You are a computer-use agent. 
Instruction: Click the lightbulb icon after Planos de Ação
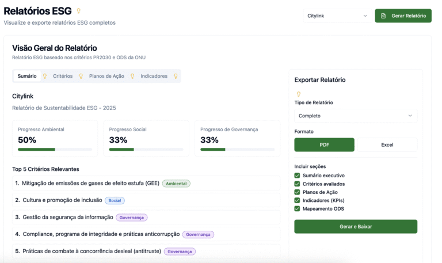132,76
